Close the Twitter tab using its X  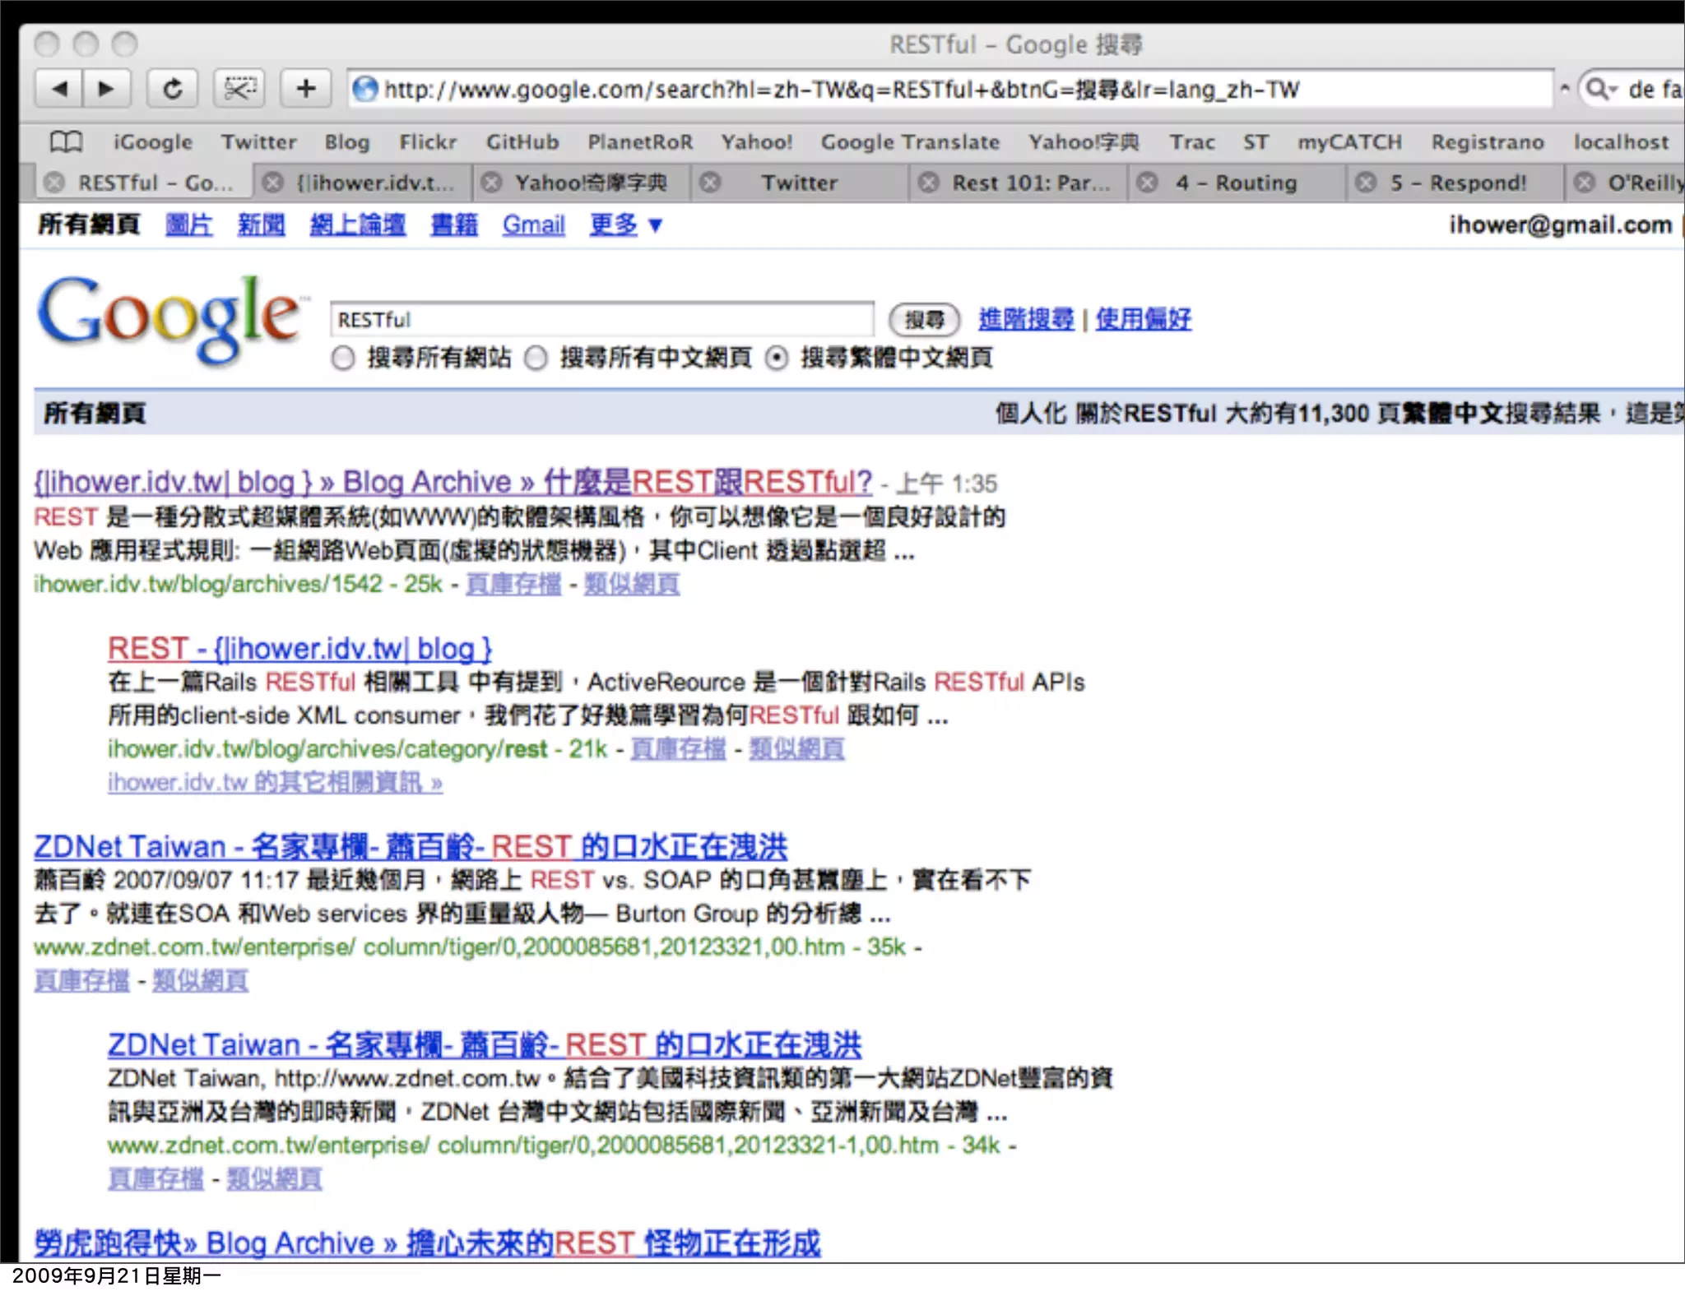point(710,183)
